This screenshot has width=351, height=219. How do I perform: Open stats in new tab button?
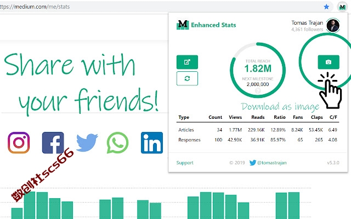click(187, 62)
